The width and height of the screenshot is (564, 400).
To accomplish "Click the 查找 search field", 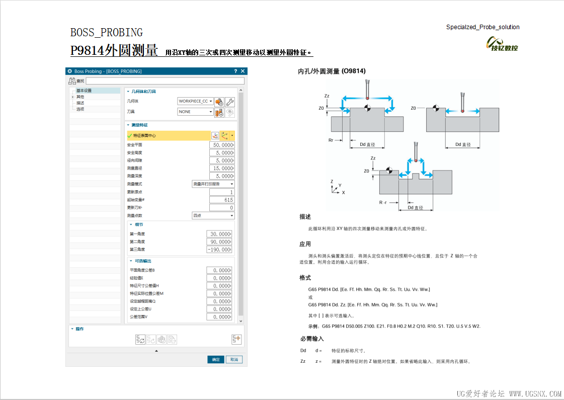I will pos(165,81).
